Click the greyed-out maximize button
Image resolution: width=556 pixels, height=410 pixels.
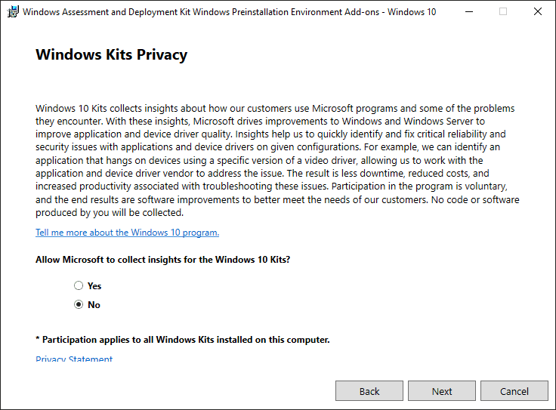pos(503,11)
